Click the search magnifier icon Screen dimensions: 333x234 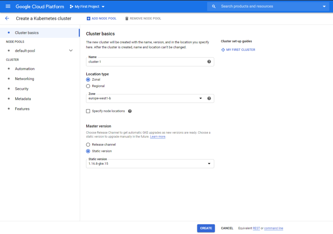click(214, 7)
